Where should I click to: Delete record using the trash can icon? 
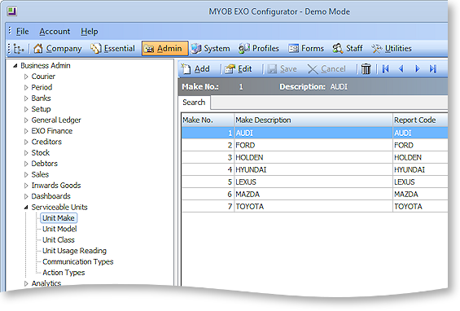tap(366, 69)
